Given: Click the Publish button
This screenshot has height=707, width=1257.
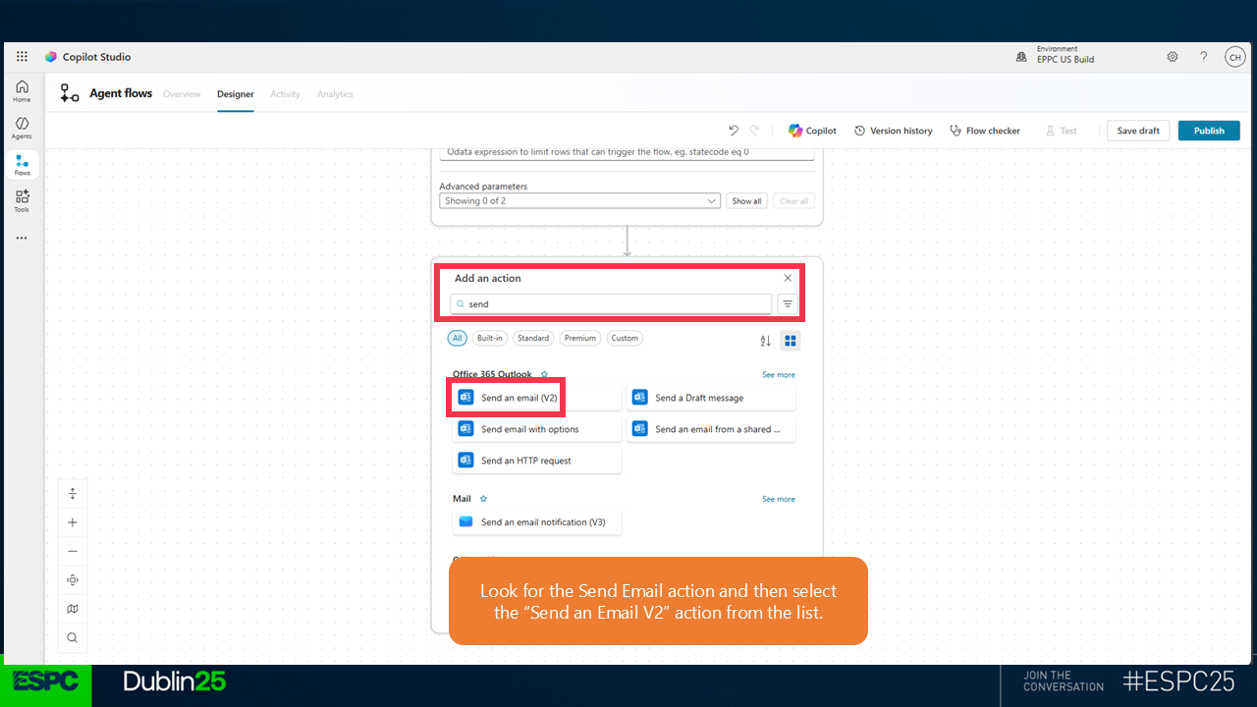Looking at the screenshot, I should (x=1208, y=131).
